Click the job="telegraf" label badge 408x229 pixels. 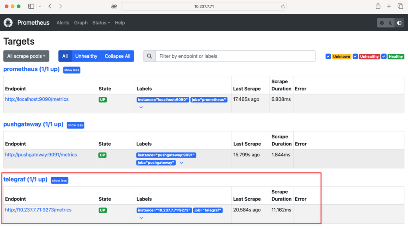[208, 210]
